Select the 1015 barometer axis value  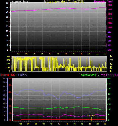[x=110, y=14]
